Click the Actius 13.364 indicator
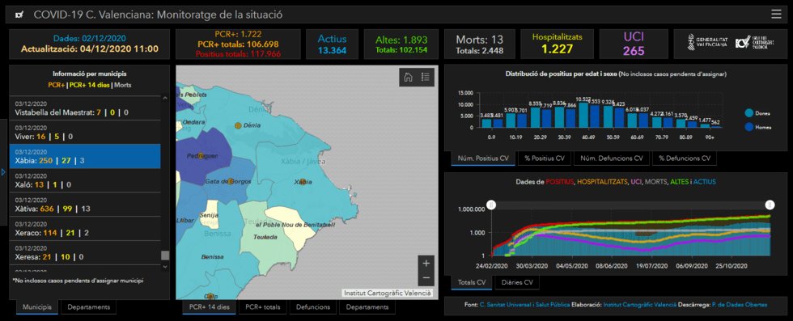 pos(332,44)
